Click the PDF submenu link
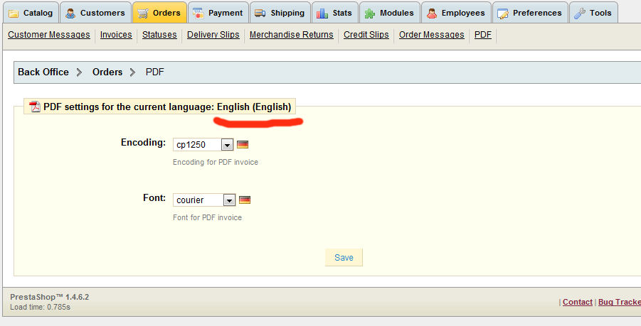641x326 pixels. (483, 35)
